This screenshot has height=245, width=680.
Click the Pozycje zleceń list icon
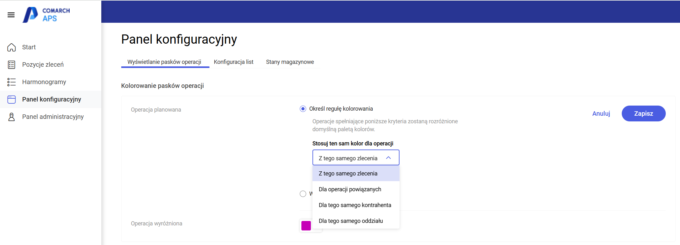pos(11,64)
